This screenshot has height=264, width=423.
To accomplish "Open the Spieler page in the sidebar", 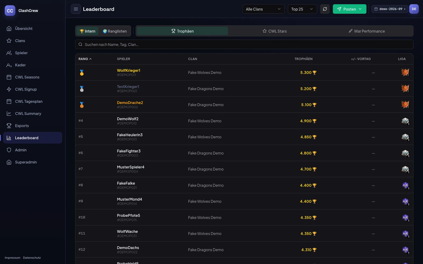I will tap(33, 53).
